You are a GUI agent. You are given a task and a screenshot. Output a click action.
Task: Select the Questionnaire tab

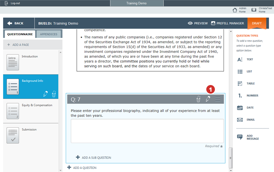(20, 34)
